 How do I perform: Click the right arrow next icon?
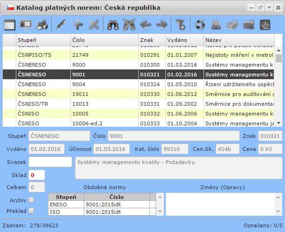point(162,25)
